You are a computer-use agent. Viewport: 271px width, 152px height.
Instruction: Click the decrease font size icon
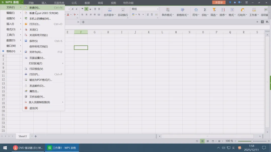77,9
